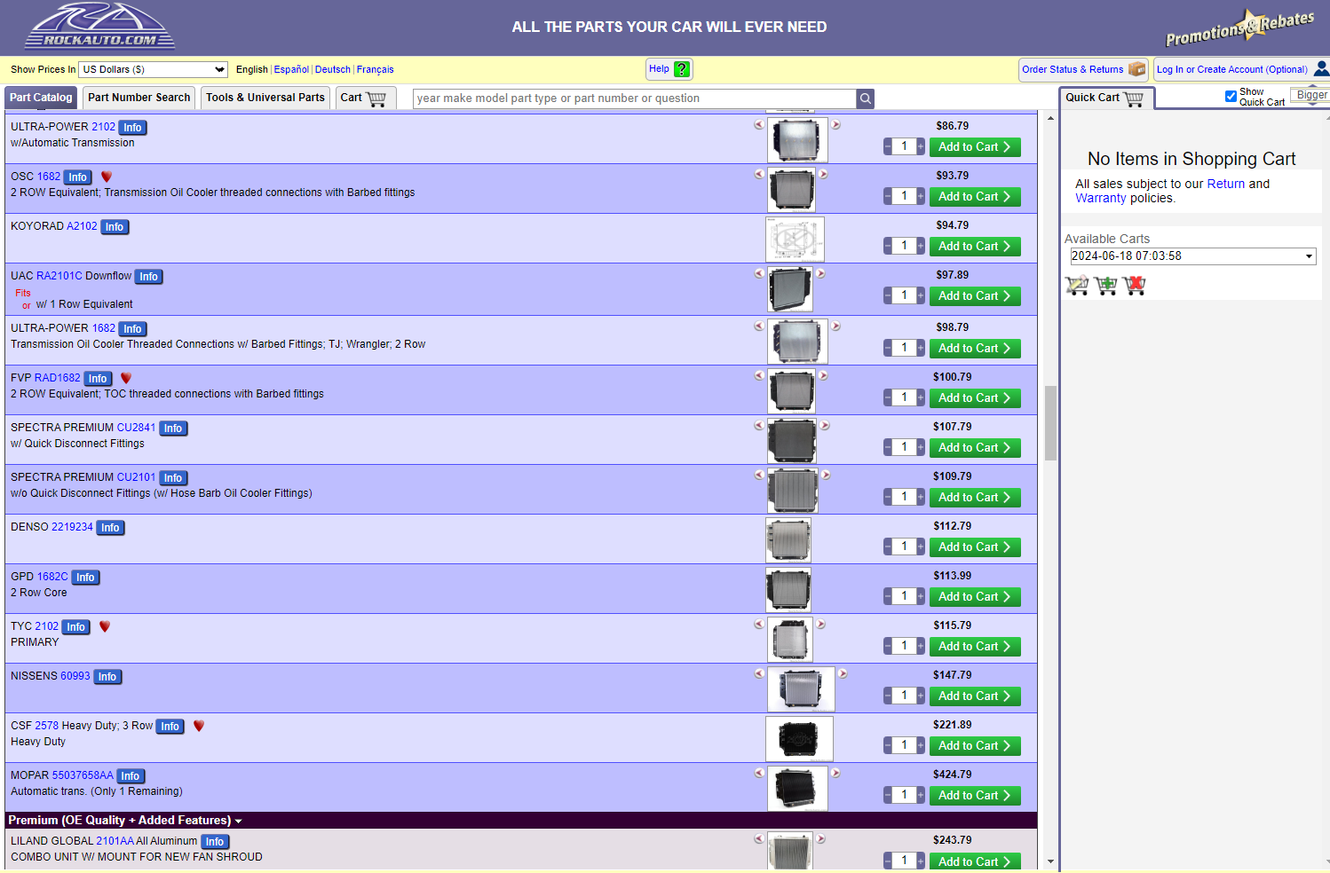
Task: Click the user account profile icon
Action: tap(1321, 68)
